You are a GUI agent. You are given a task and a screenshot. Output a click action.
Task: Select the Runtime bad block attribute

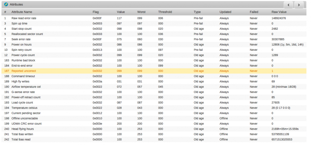[23, 60]
